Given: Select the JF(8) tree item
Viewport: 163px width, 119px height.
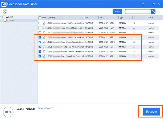Looking at the screenshot, I should (12, 21).
